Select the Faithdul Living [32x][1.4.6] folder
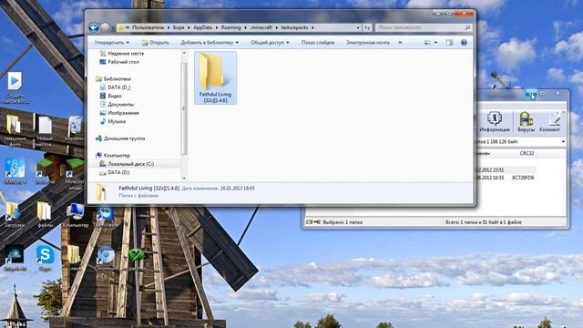The image size is (583, 328). (x=215, y=77)
